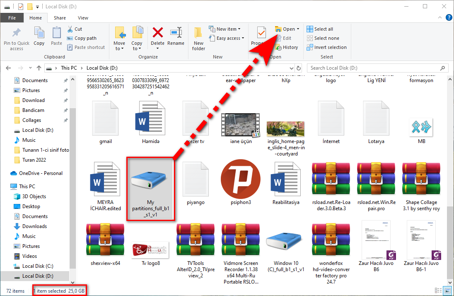This screenshot has width=454, height=296.
Task: Expand the Open button dropdown arrow
Action: (x=298, y=29)
